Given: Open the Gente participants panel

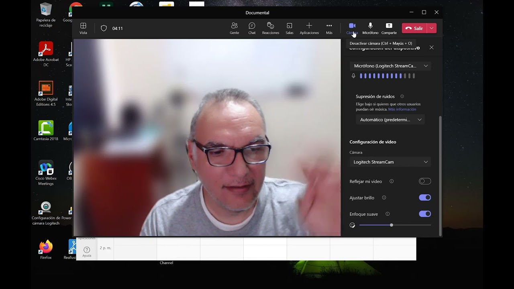Looking at the screenshot, I should [235, 28].
